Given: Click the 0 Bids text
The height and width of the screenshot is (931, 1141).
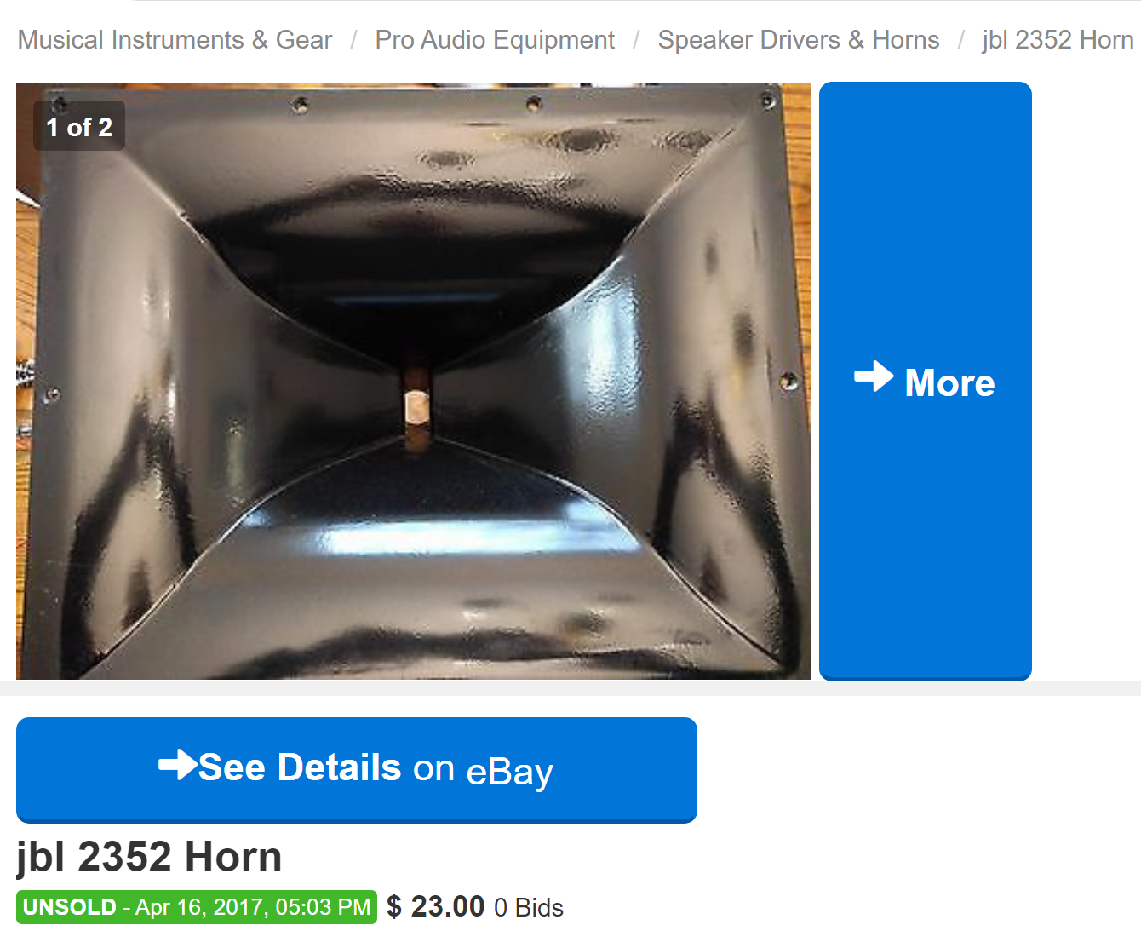Looking at the screenshot, I should 529,908.
